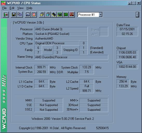Open the View menu
This screenshot has width=142, height=133.
coord(20,8)
